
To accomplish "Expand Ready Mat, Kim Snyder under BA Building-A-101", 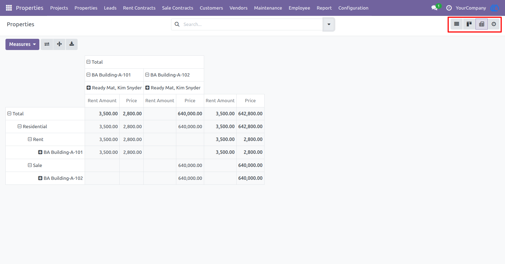I will tap(114, 88).
